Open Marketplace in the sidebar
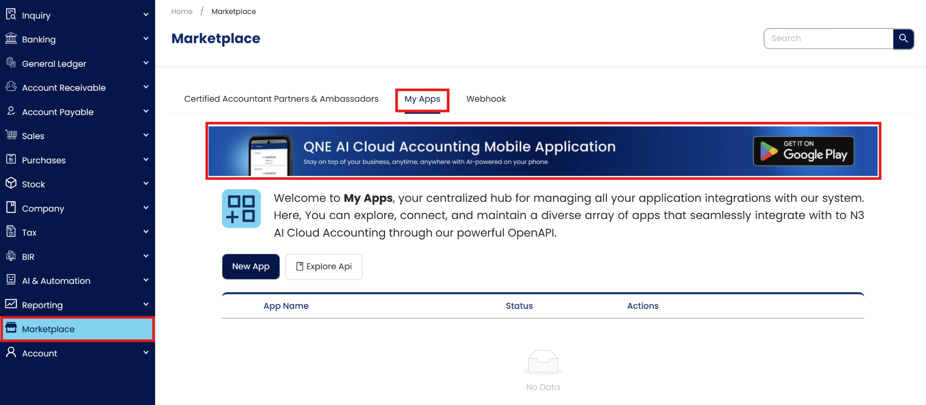Viewport: 926px width, 405px height. click(x=77, y=329)
